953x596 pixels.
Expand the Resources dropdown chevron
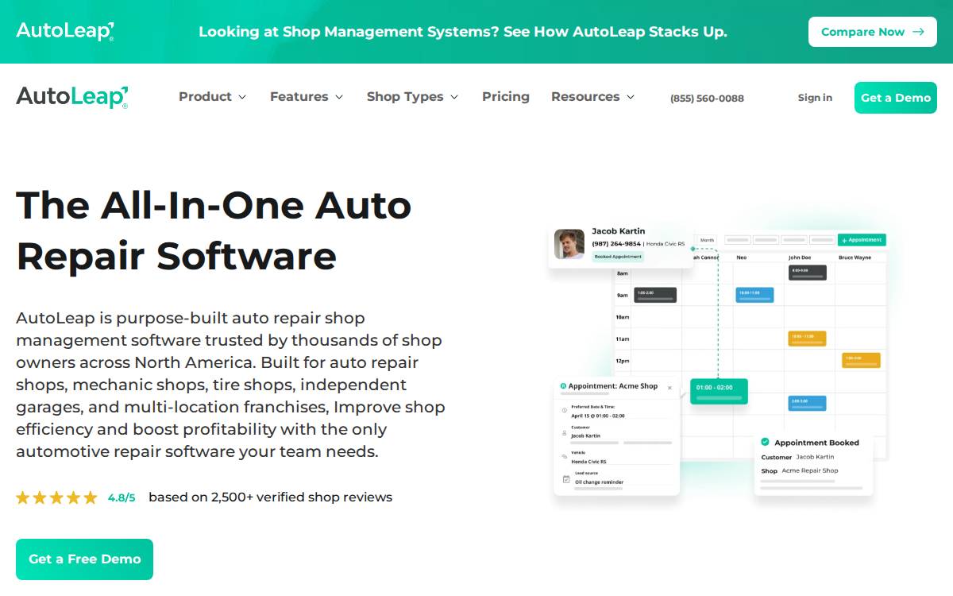631,97
